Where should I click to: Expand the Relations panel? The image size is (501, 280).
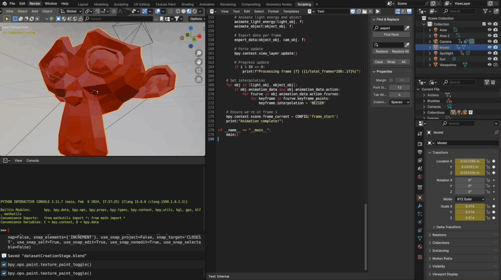point(463,235)
